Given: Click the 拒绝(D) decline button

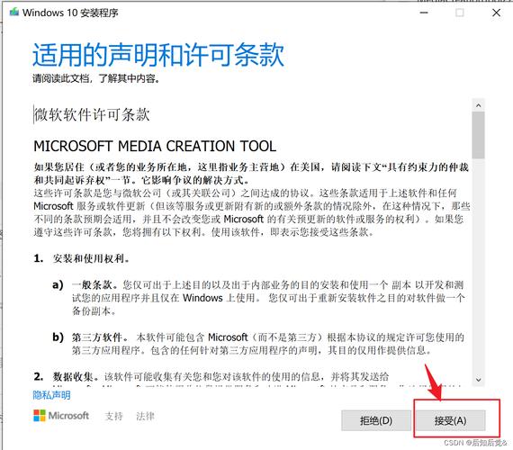Looking at the screenshot, I should pyautogui.click(x=376, y=420).
